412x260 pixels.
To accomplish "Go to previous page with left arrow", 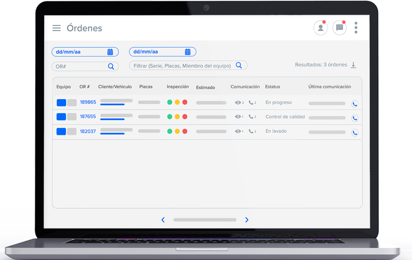I will [163, 220].
